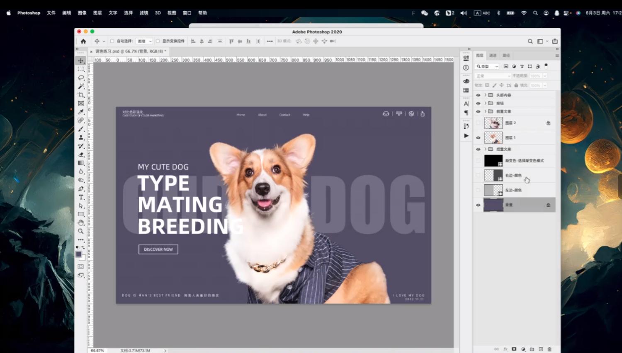Open the 滤镜 menu
The width and height of the screenshot is (622, 353).
143,13
